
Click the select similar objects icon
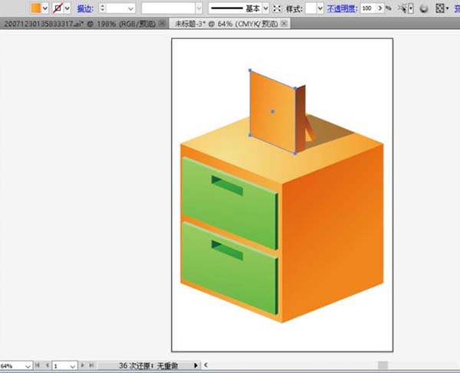pos(402,8)
